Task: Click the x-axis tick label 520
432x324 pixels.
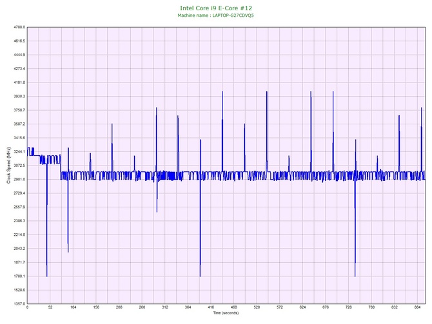Action: (257, 307)
